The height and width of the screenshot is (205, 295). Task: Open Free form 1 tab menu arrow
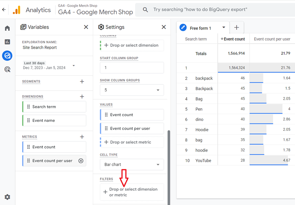(224, 27)
